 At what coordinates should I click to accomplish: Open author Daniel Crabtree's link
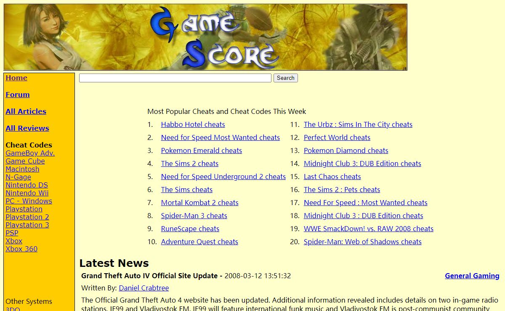click(x=144, y=288)
